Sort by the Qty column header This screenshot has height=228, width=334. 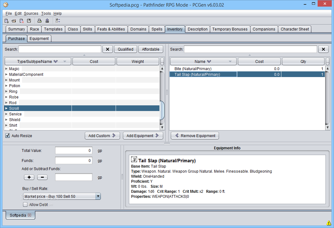303,61
